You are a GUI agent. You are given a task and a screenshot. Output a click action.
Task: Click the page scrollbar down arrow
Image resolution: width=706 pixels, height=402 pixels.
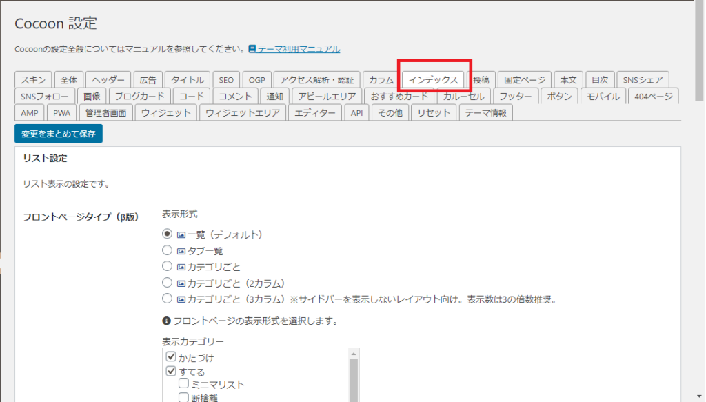click(x=699, y=397)
